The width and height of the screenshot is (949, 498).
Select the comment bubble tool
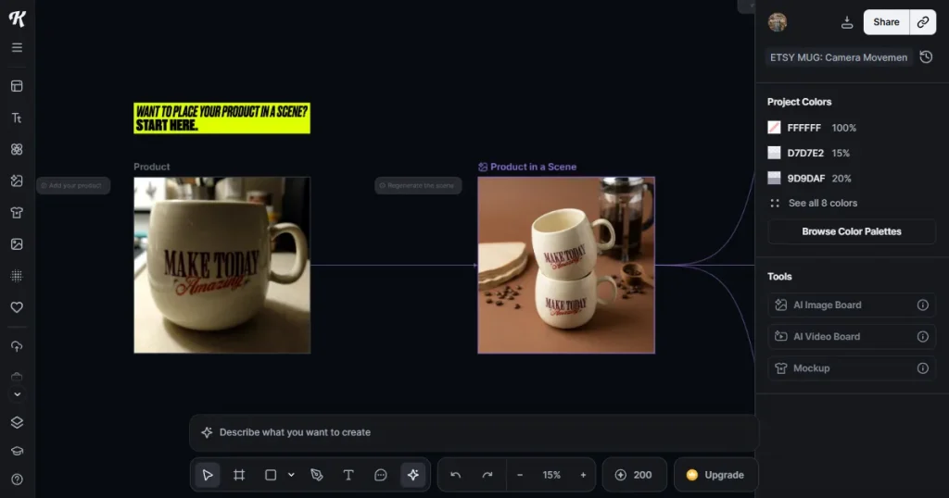380,475
